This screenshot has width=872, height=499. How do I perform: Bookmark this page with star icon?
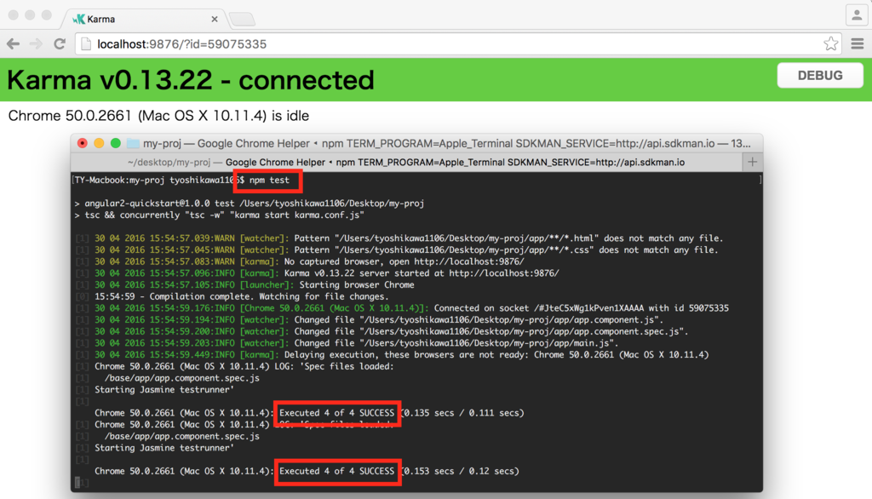pos(831,43)
